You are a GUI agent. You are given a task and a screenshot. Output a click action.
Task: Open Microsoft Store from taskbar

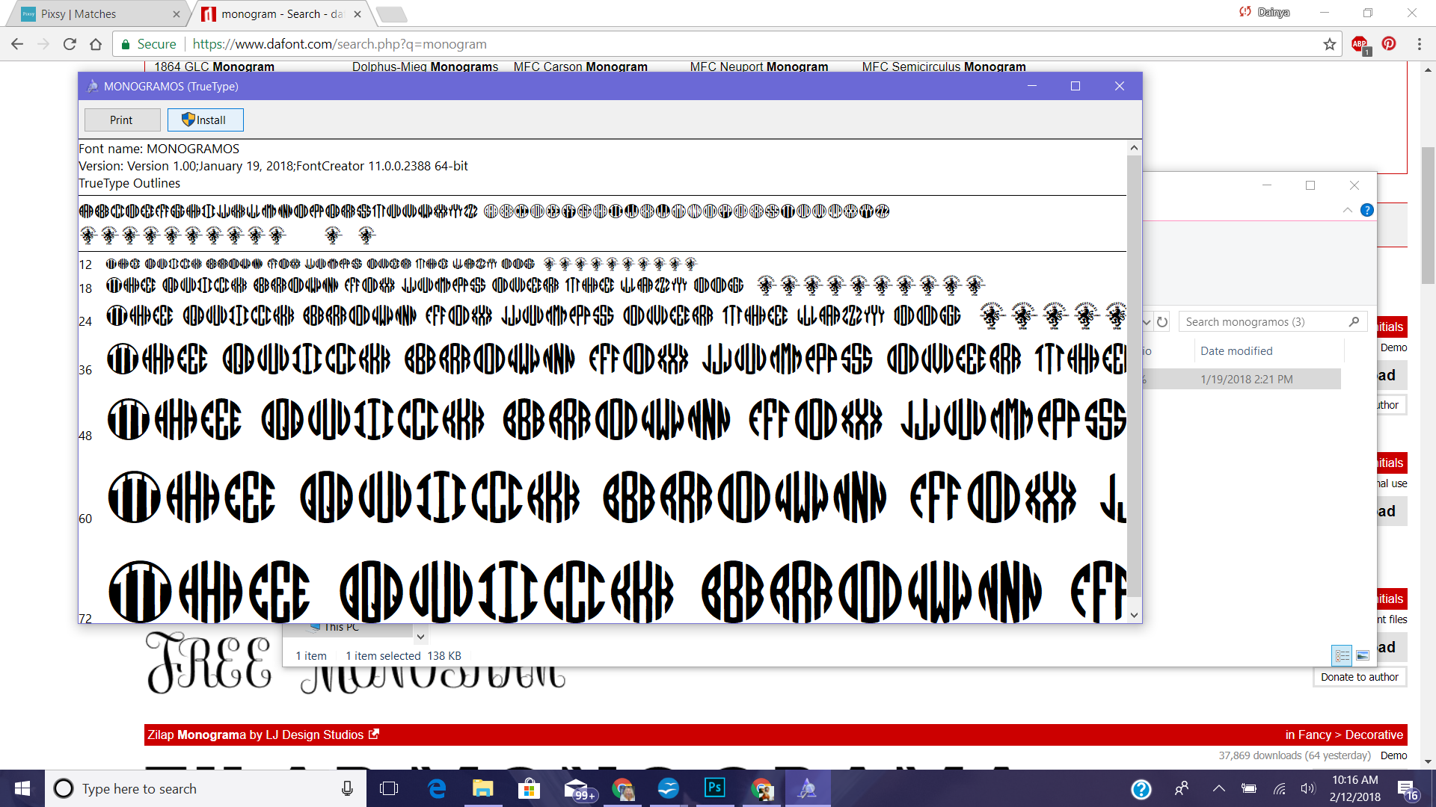(x=529, y=788)
